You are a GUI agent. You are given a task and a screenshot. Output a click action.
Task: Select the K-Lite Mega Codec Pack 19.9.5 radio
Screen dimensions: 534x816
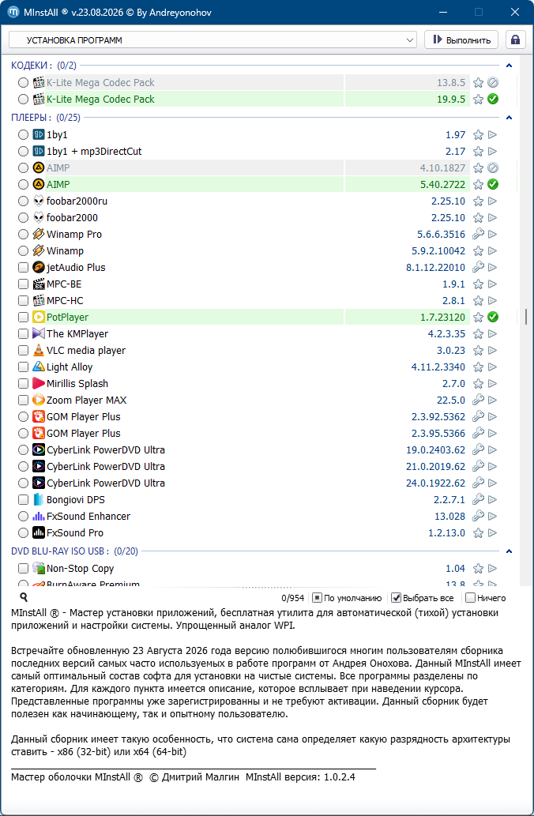23,99
